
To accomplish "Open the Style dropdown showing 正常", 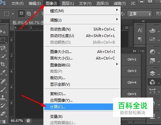I will [139, 14].
